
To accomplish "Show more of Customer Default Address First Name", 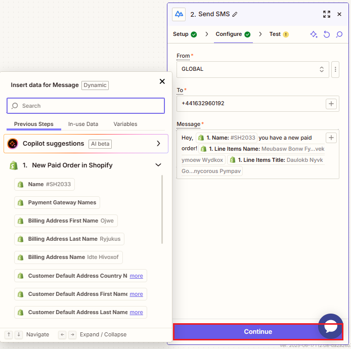I will tap(136, 294).
